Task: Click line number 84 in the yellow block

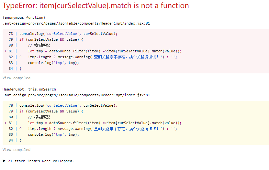Action: click(11, 140)
